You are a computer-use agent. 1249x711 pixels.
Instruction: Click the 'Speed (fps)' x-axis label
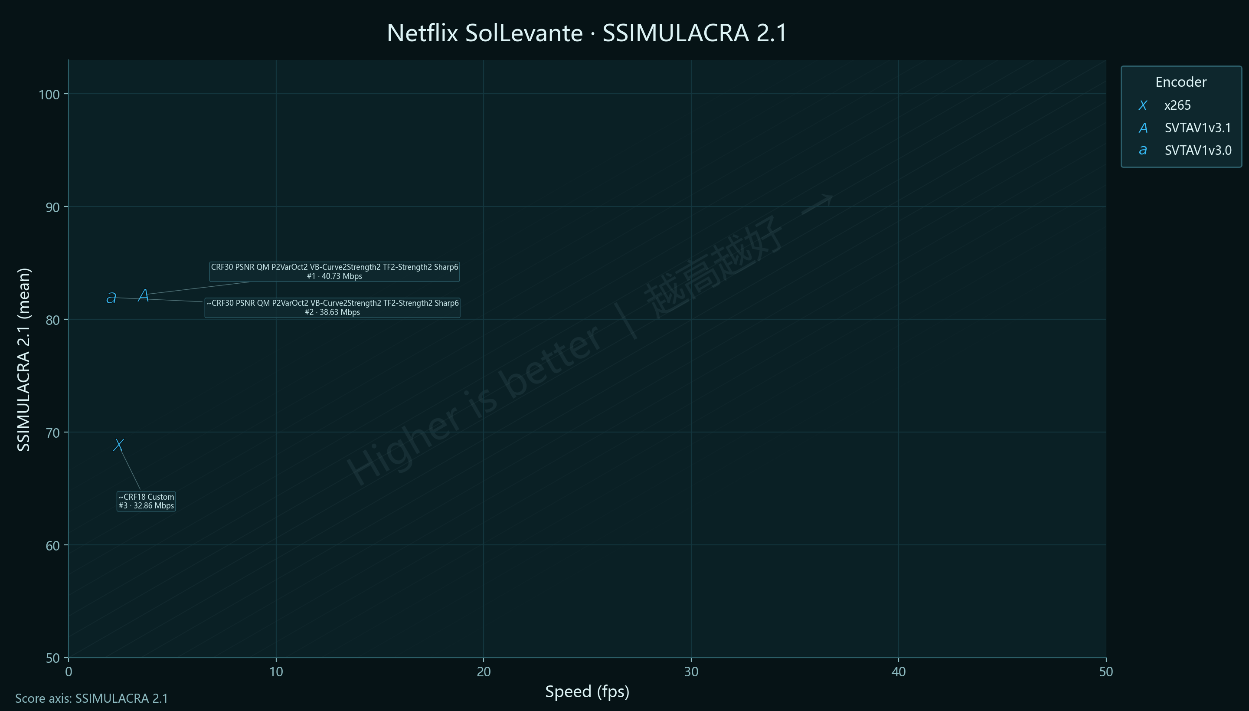coord(587,691)
